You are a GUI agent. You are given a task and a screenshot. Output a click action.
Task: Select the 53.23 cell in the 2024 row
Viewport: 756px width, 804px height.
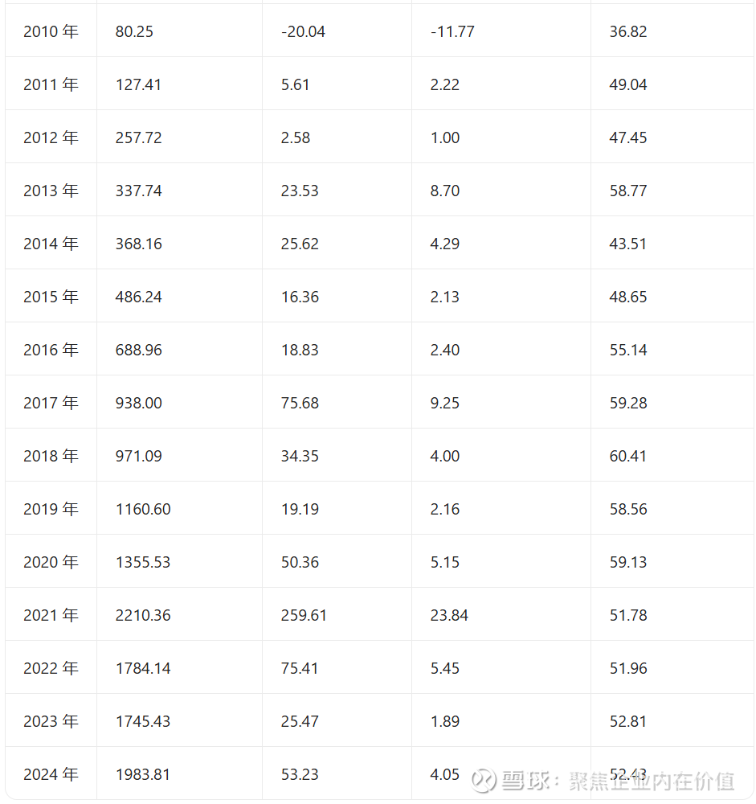(300, 773)
